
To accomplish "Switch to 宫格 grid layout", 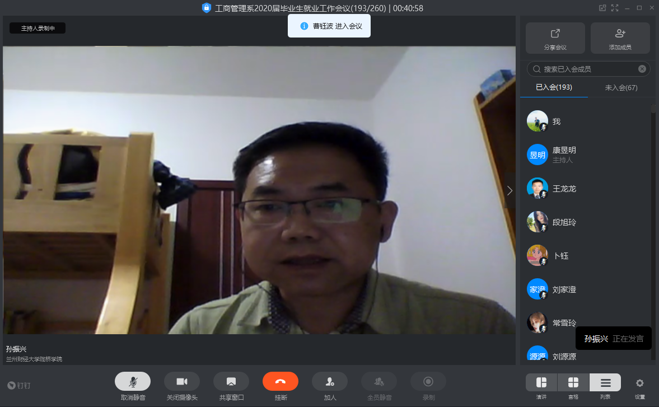I will (x=573, y=382).
